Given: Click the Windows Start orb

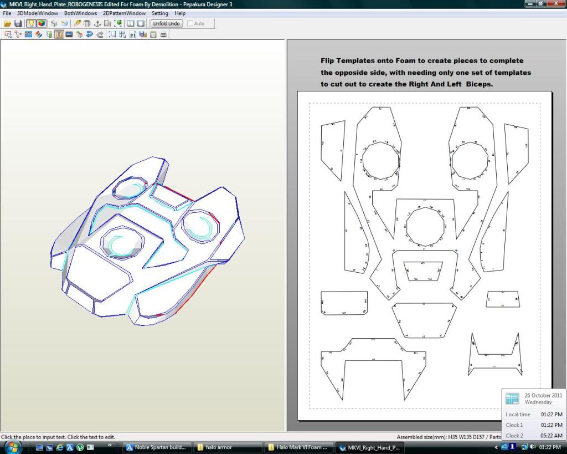Looking at the screenshot, I should 12,447.
